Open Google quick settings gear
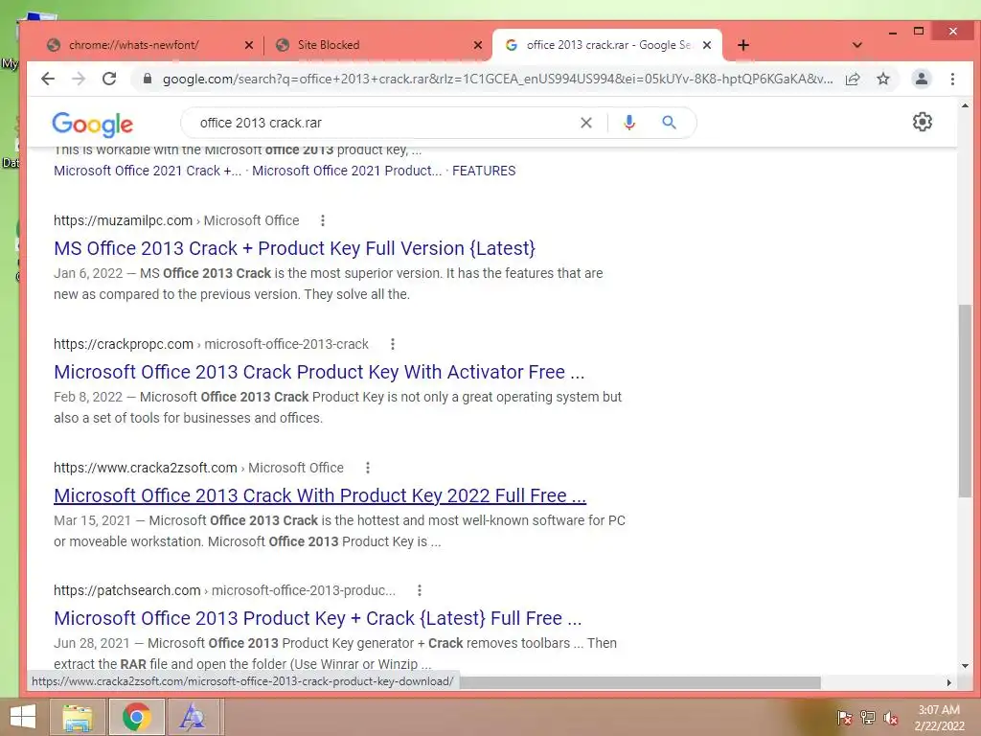Image resolution: width=981 pixels, height=736 pixels. (923, 122)
